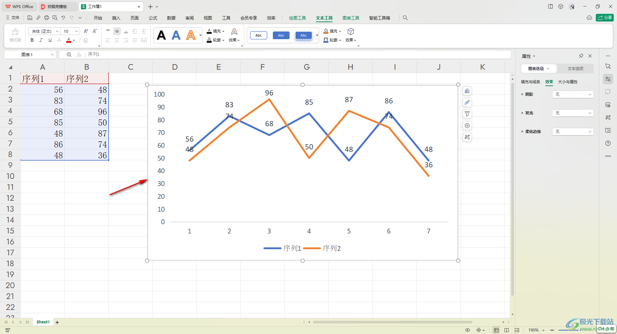Switch to 文本选项 (Text Options) in Properties panel
617x334 pixels.
tap(575, 68)
